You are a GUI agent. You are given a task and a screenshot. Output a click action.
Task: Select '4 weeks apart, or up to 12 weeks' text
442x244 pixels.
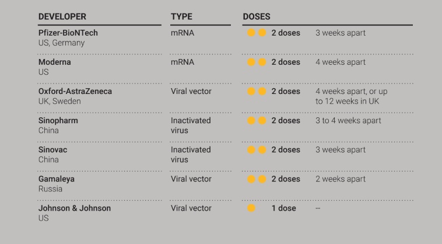coord(351,96)
